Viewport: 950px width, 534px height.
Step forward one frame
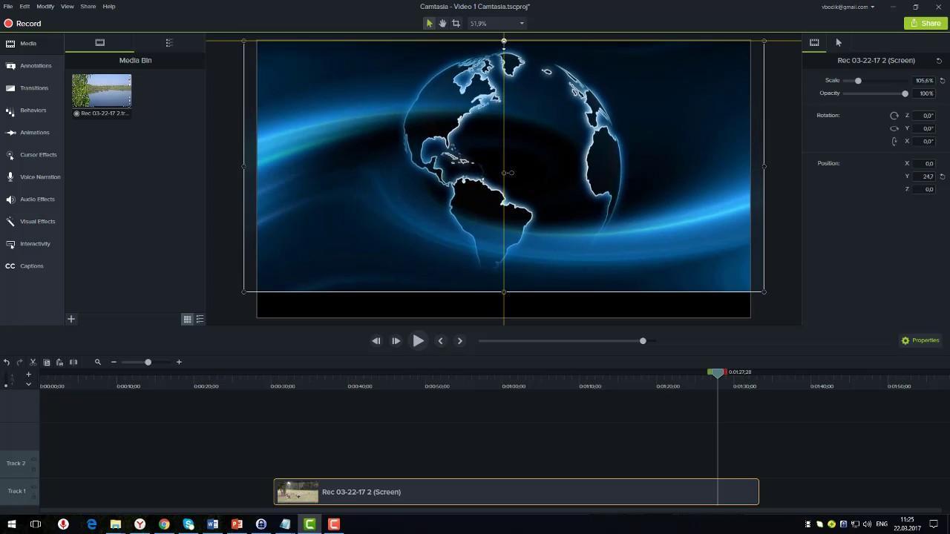tap(396, 341)
